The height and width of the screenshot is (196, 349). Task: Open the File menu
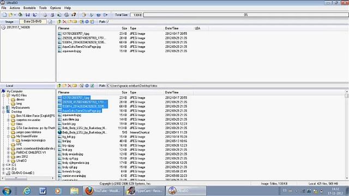pyautogui.click(x=4, y=8)
